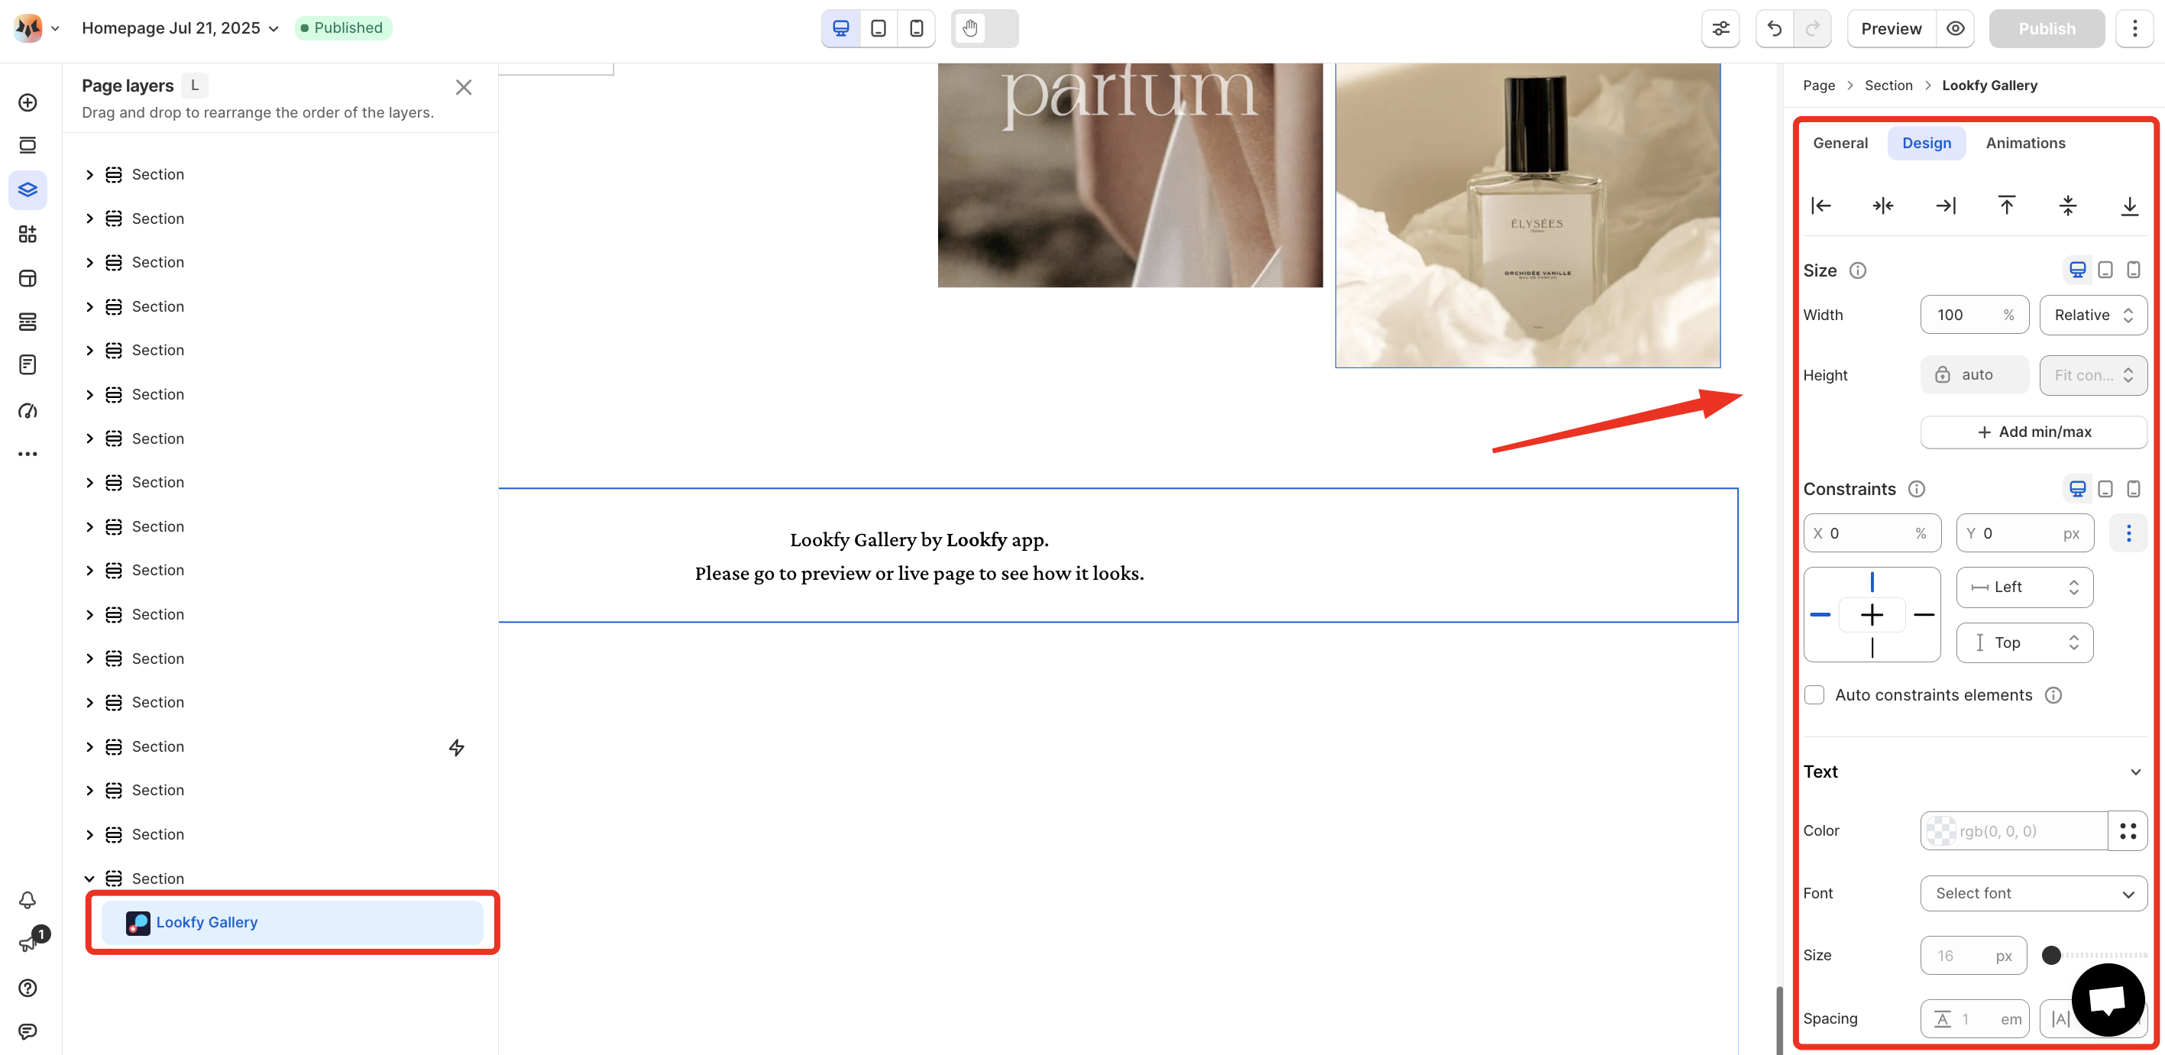The image size is (2165, 1055).
Task: Open the Sections icon in left sidebar
Action: (x=28, y=145)
